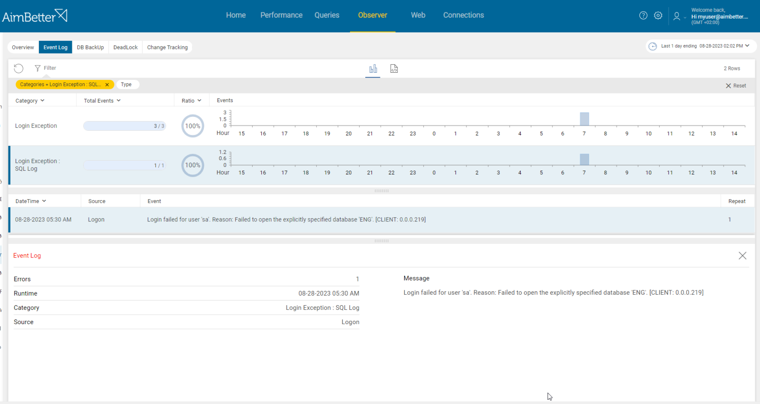Open Queries menu
This screenshot has height=404, width=760.
327,15
